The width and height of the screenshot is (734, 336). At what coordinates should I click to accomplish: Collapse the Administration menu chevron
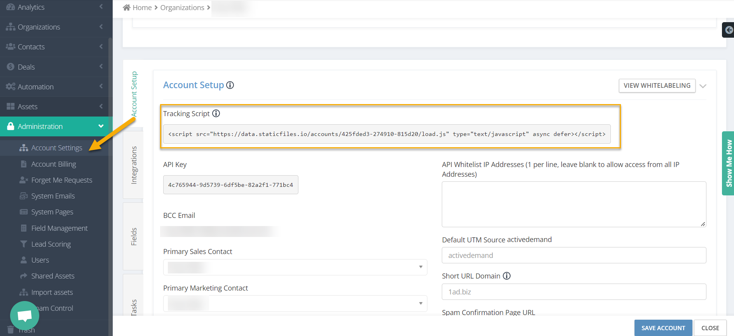[101, 126]
